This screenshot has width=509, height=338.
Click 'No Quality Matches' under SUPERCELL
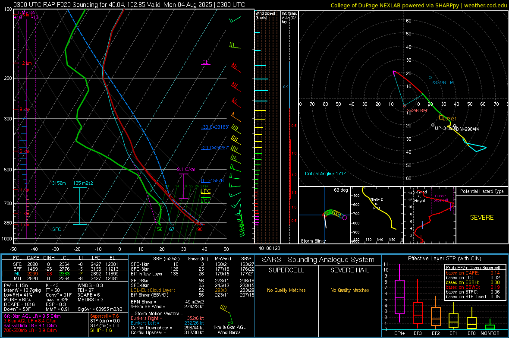coord(286,290)
